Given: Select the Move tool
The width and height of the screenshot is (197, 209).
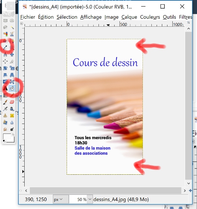Looking at the screenshot, I should click(x=12, y=54).
